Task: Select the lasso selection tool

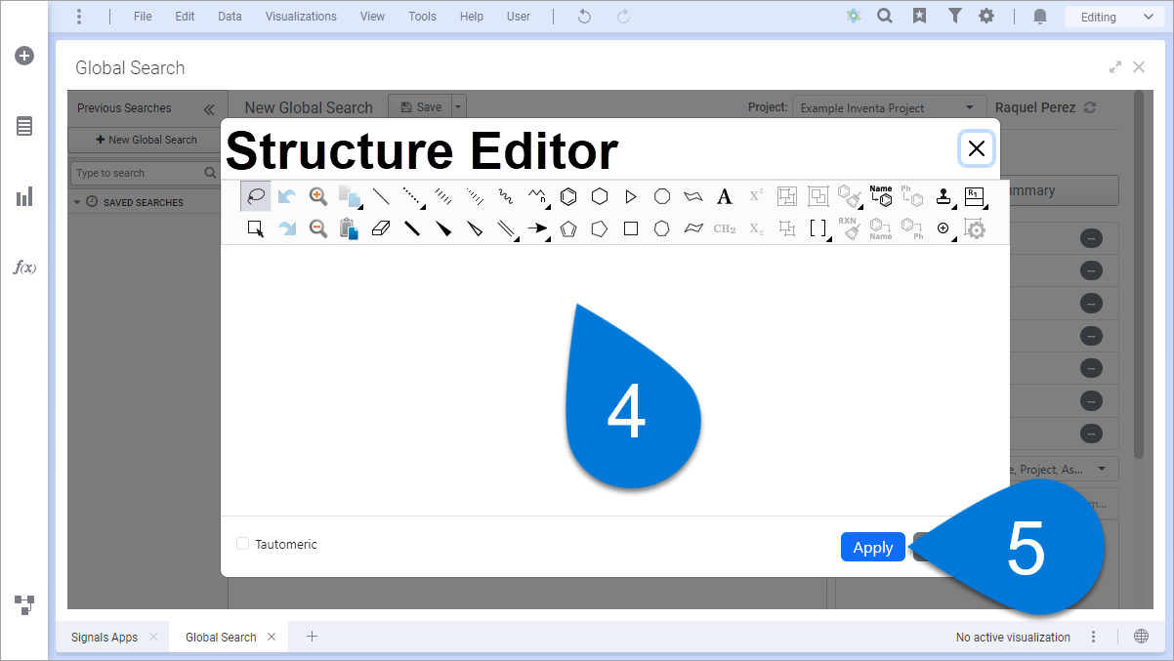Action: pyautogui.click(x=256, y=196)
